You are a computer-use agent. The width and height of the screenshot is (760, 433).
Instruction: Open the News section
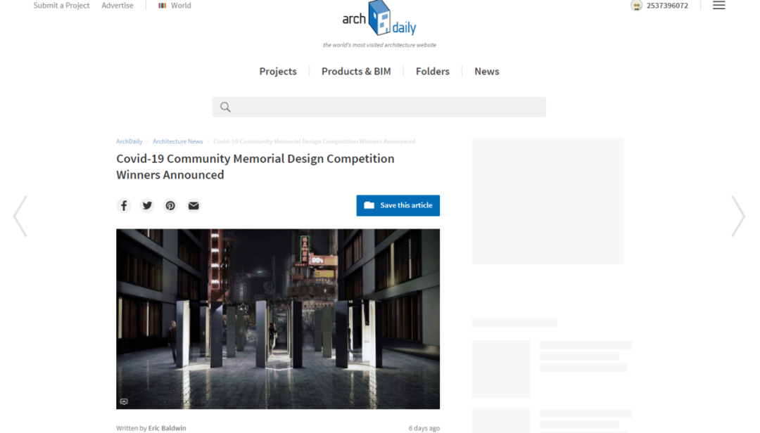click(486, 71)
